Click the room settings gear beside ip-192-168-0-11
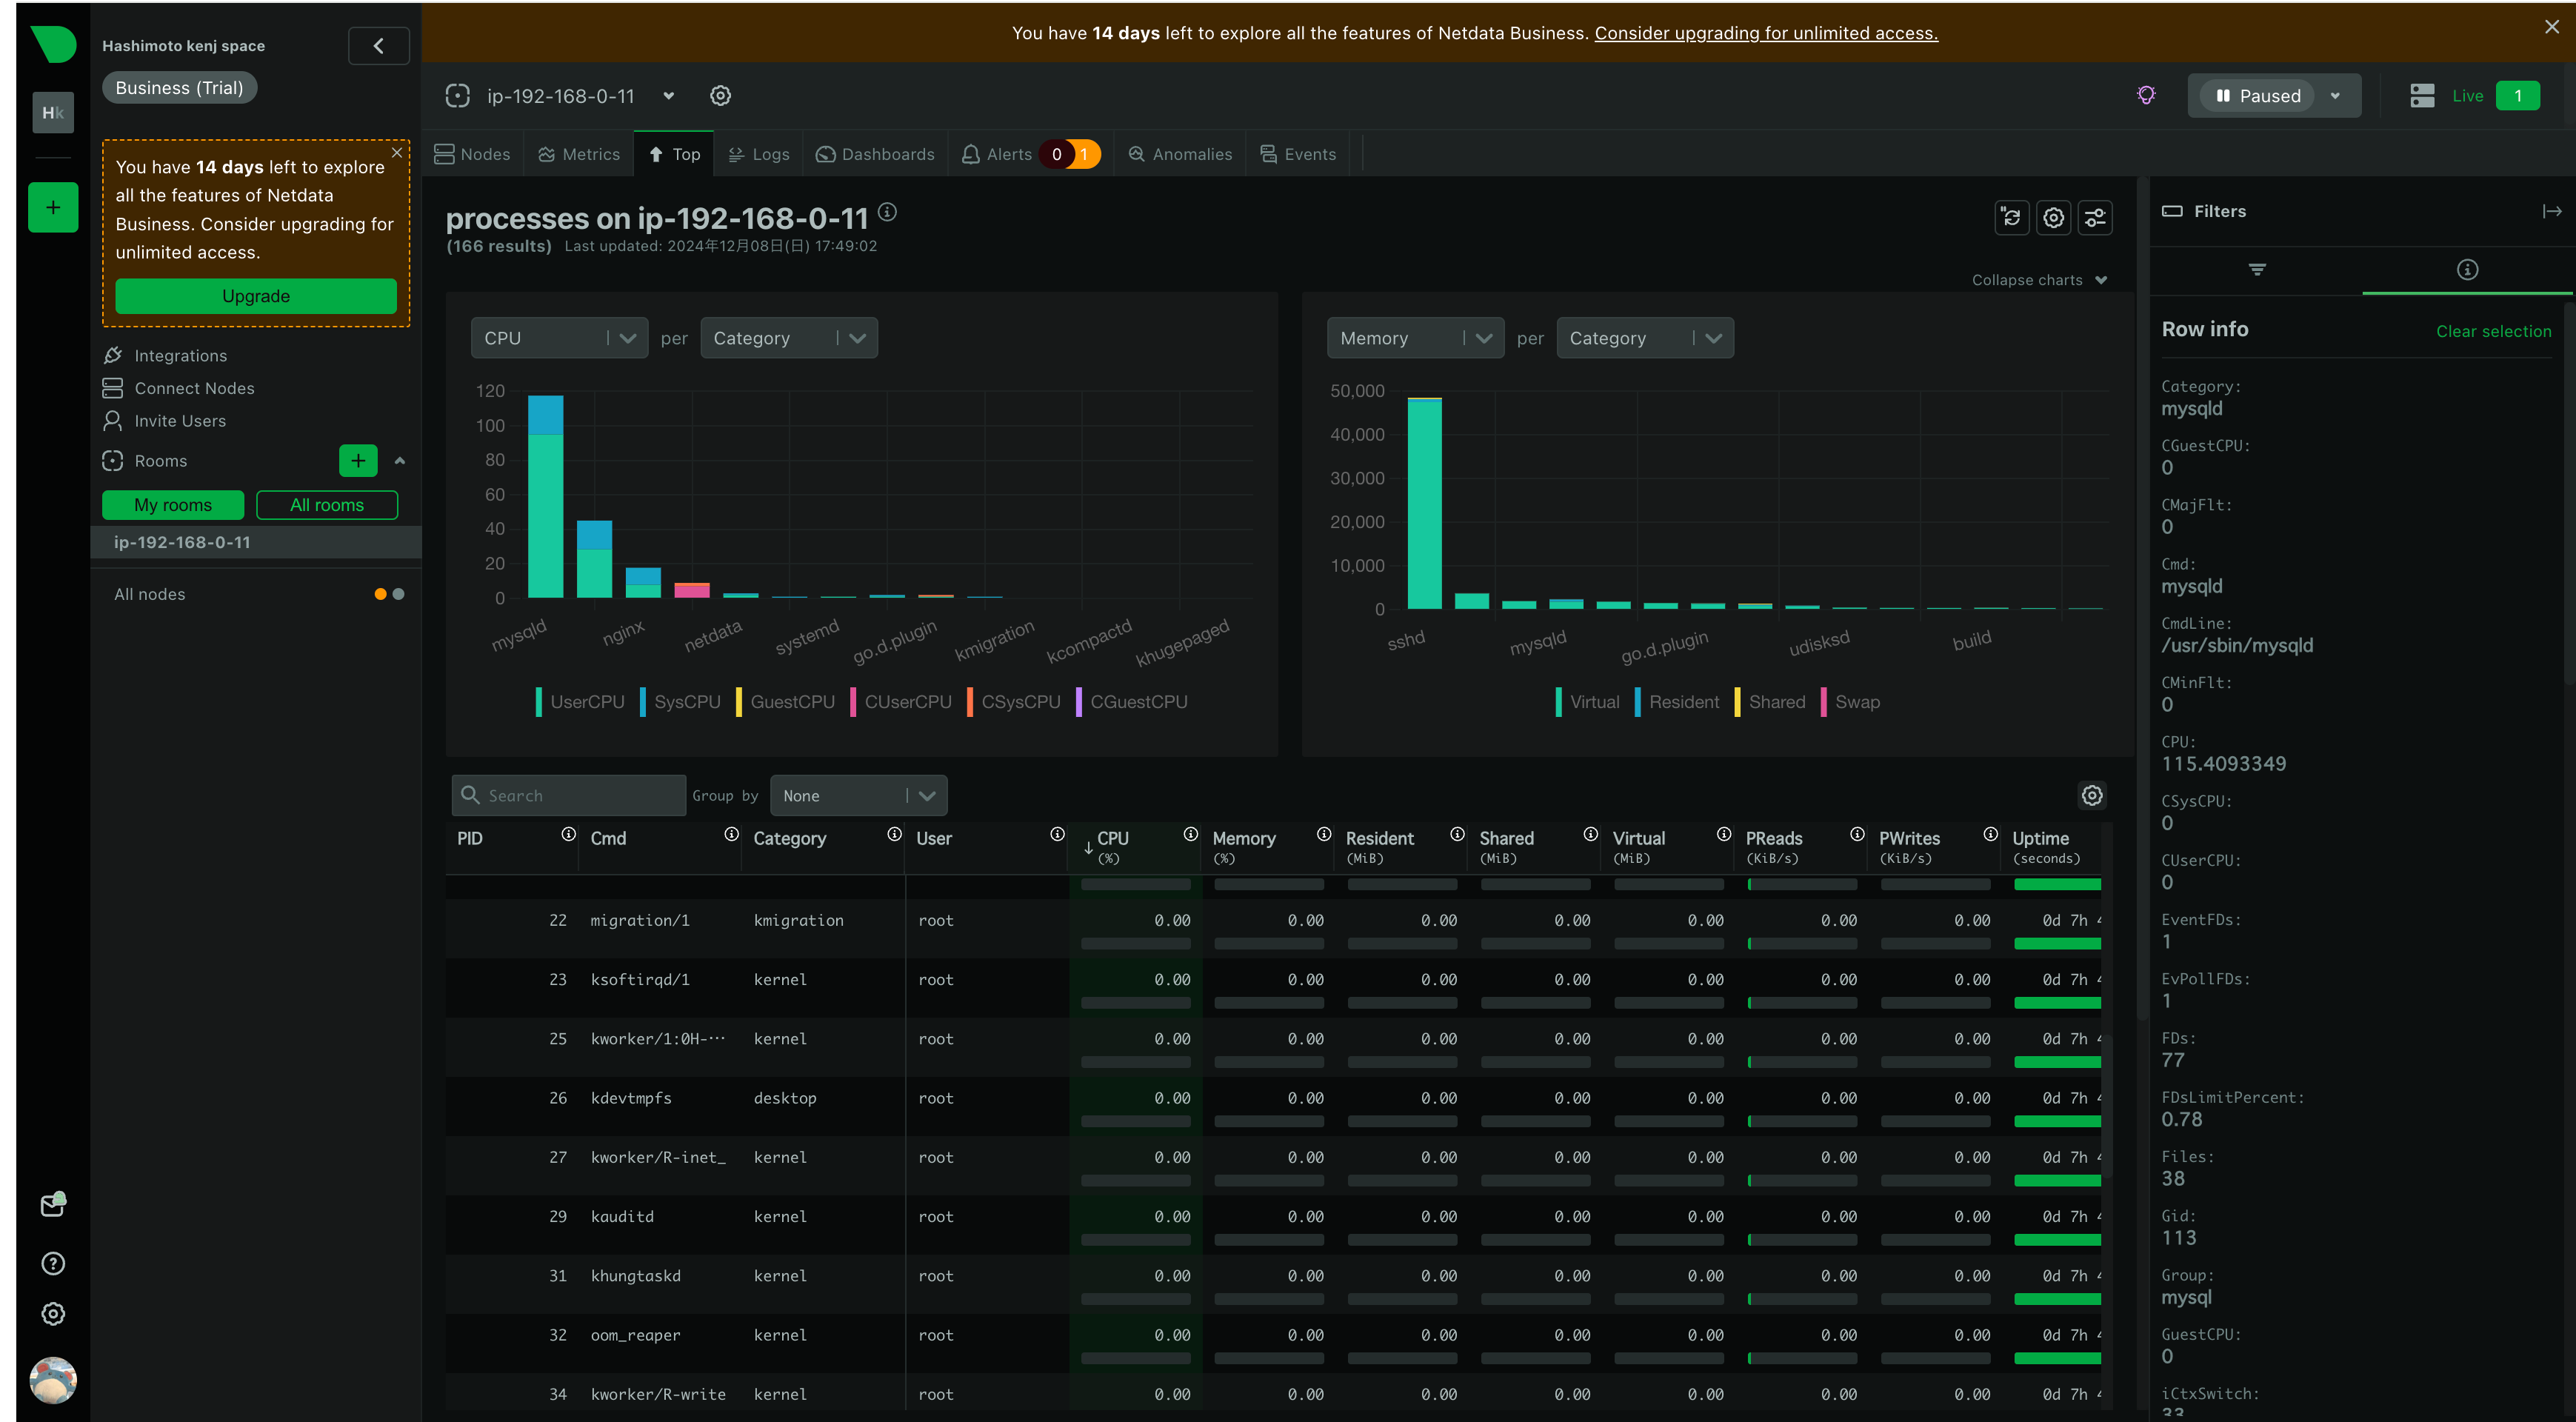Screen dimensions: 2576x1422 point(720,96)
